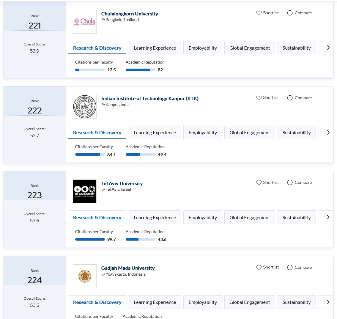Toggle Compare for IIT Kanpur
337x319 pixels.
point(290,98)
